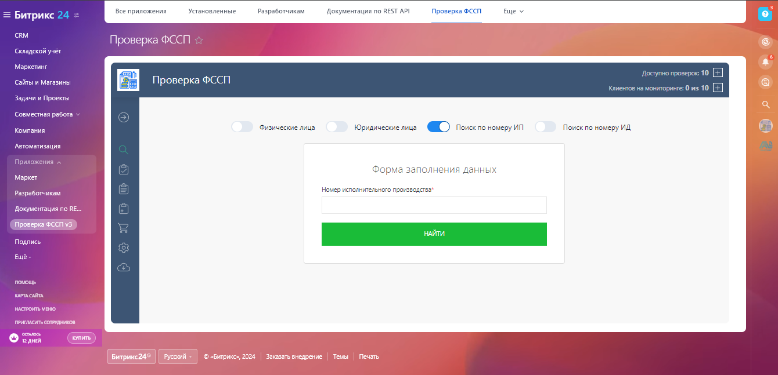Enable the Физические лица toggle
Image resolution: width=778 pixels, height=375 pixels.
click(x=242, y=127)
